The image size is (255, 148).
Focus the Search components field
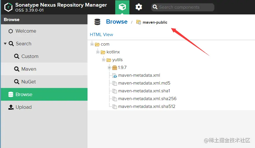pos(183,7)
